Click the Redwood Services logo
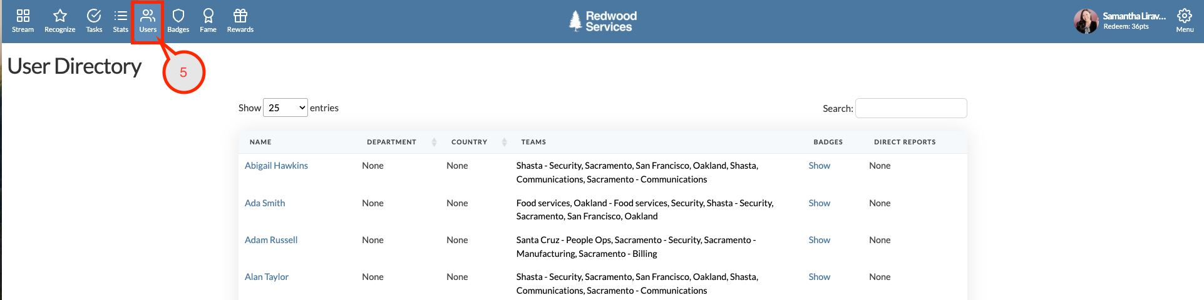 (602, 21)
